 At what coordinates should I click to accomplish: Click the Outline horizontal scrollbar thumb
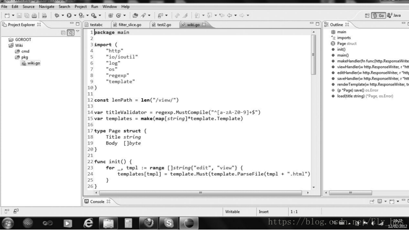pos(351,193)
